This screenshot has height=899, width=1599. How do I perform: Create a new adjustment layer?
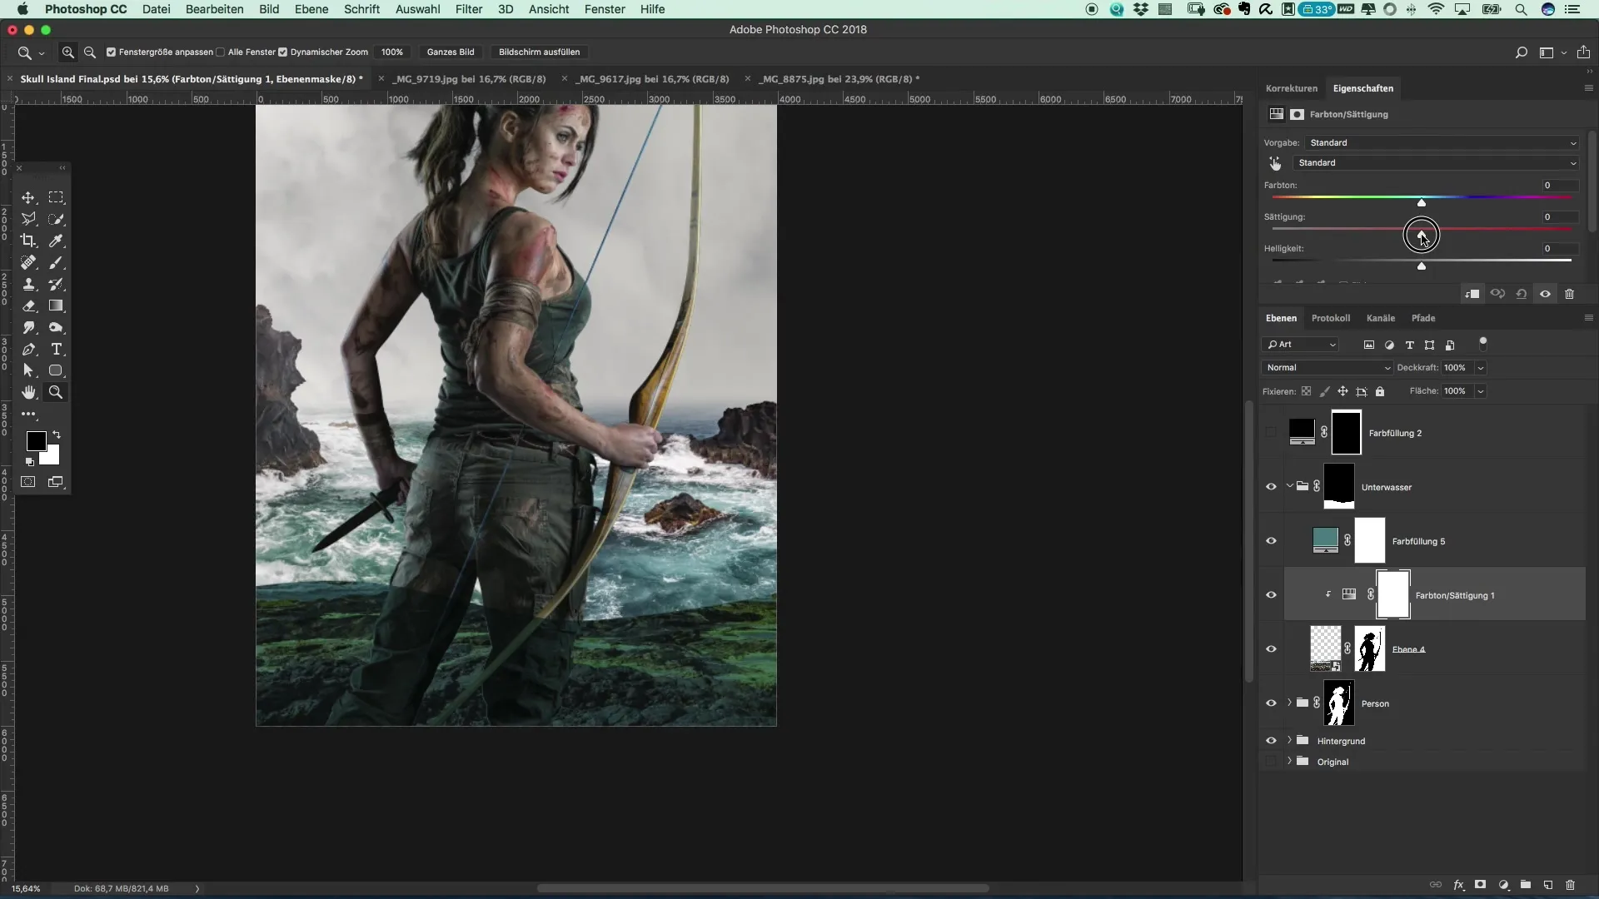[x=1503, y=885]
